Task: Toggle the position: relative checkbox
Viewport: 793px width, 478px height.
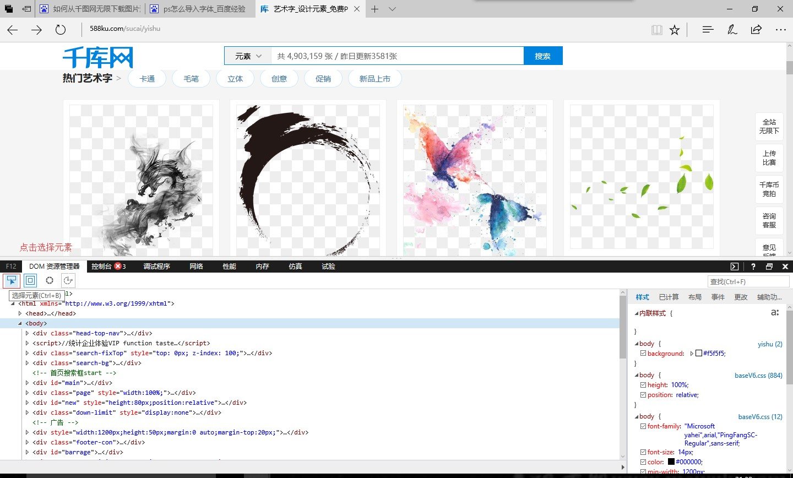Action: click(643, 395)
